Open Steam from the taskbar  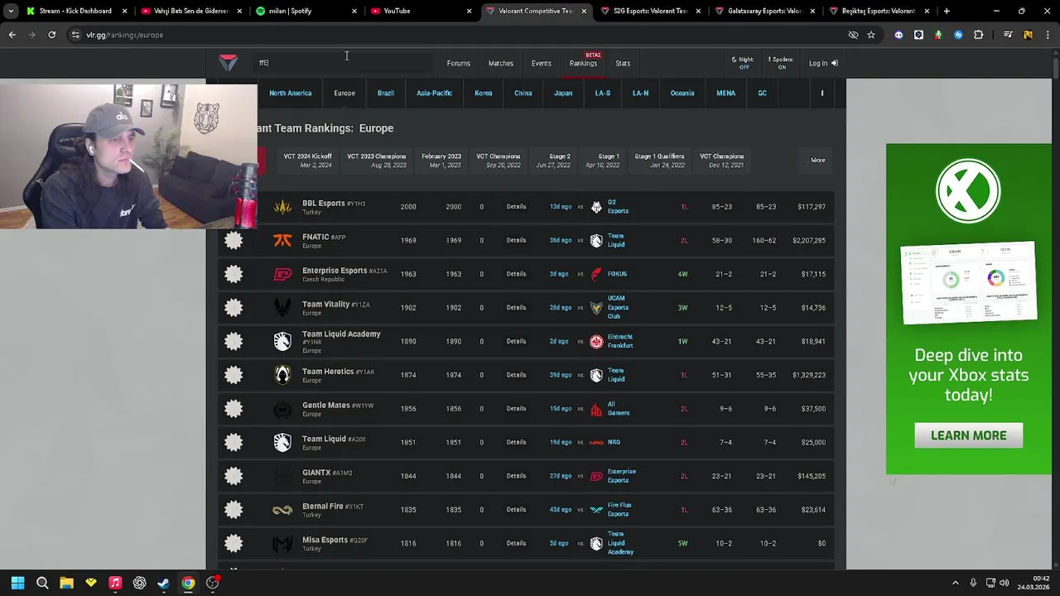[164, 583]
